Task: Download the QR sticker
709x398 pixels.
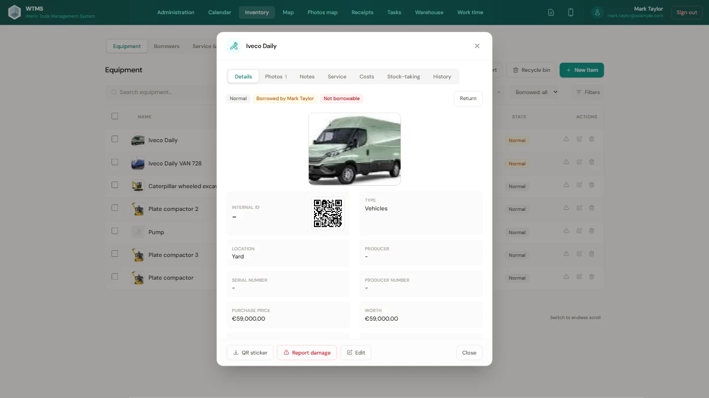Action: (250, 352)
